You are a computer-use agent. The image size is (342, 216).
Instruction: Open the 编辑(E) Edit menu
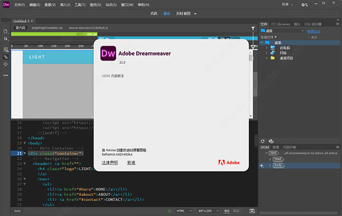coord(35,5)
